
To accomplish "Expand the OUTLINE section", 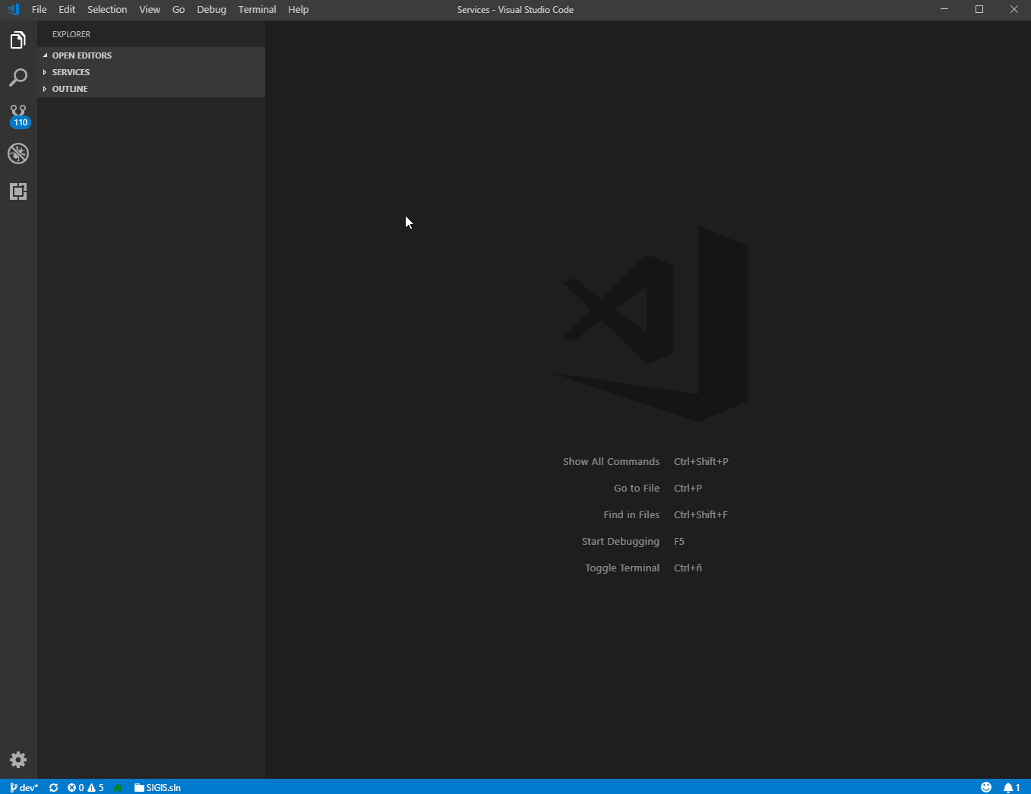I will pos(151,89).
